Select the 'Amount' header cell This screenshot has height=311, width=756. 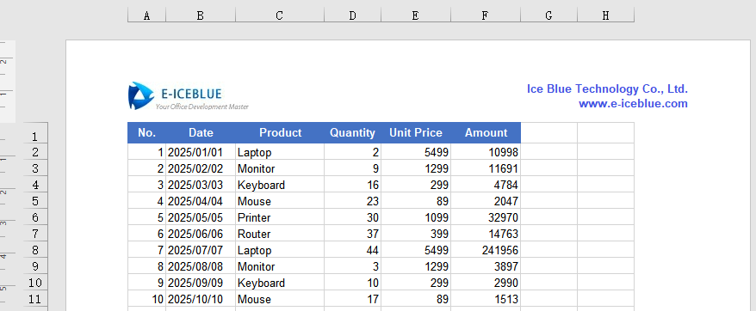click(x=486, y=133)
